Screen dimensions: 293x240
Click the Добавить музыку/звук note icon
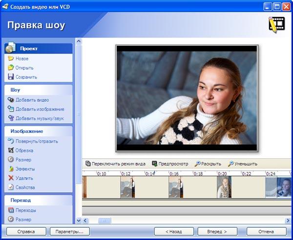tap(11, 118)
